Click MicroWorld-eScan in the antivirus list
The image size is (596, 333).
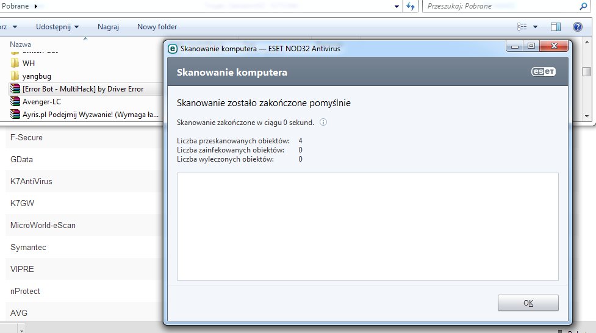tap(43, 226)
